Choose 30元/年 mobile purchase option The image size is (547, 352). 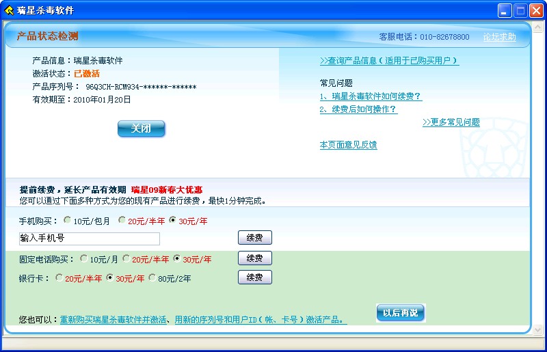coord(172,220)
